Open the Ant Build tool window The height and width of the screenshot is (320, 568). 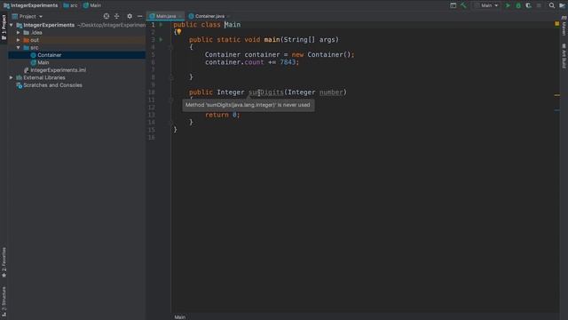tap(564, 56)
